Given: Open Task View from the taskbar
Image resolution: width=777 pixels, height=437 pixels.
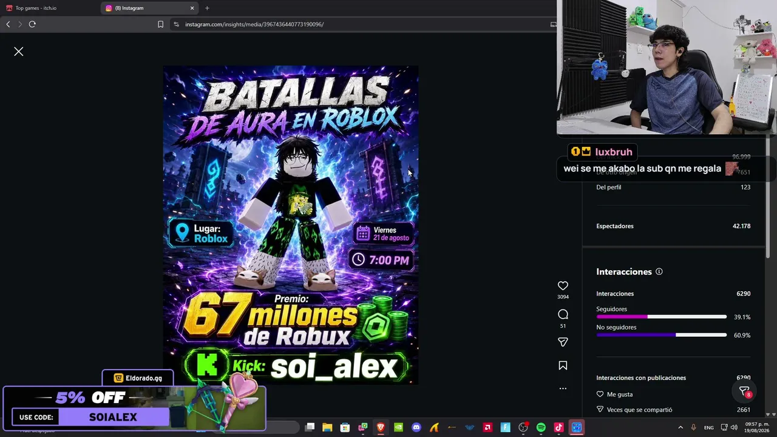Looking at the screenshot, I should pos(310,427).
